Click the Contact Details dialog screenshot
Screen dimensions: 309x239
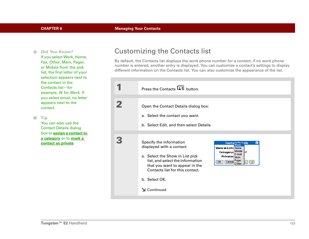tap(237, 153)
